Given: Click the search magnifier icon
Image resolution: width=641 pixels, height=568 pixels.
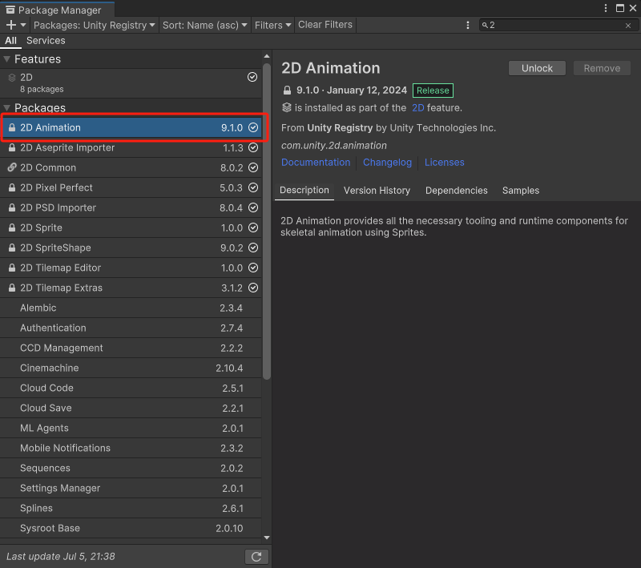Looking at the screenshot, I should point(485,26).
